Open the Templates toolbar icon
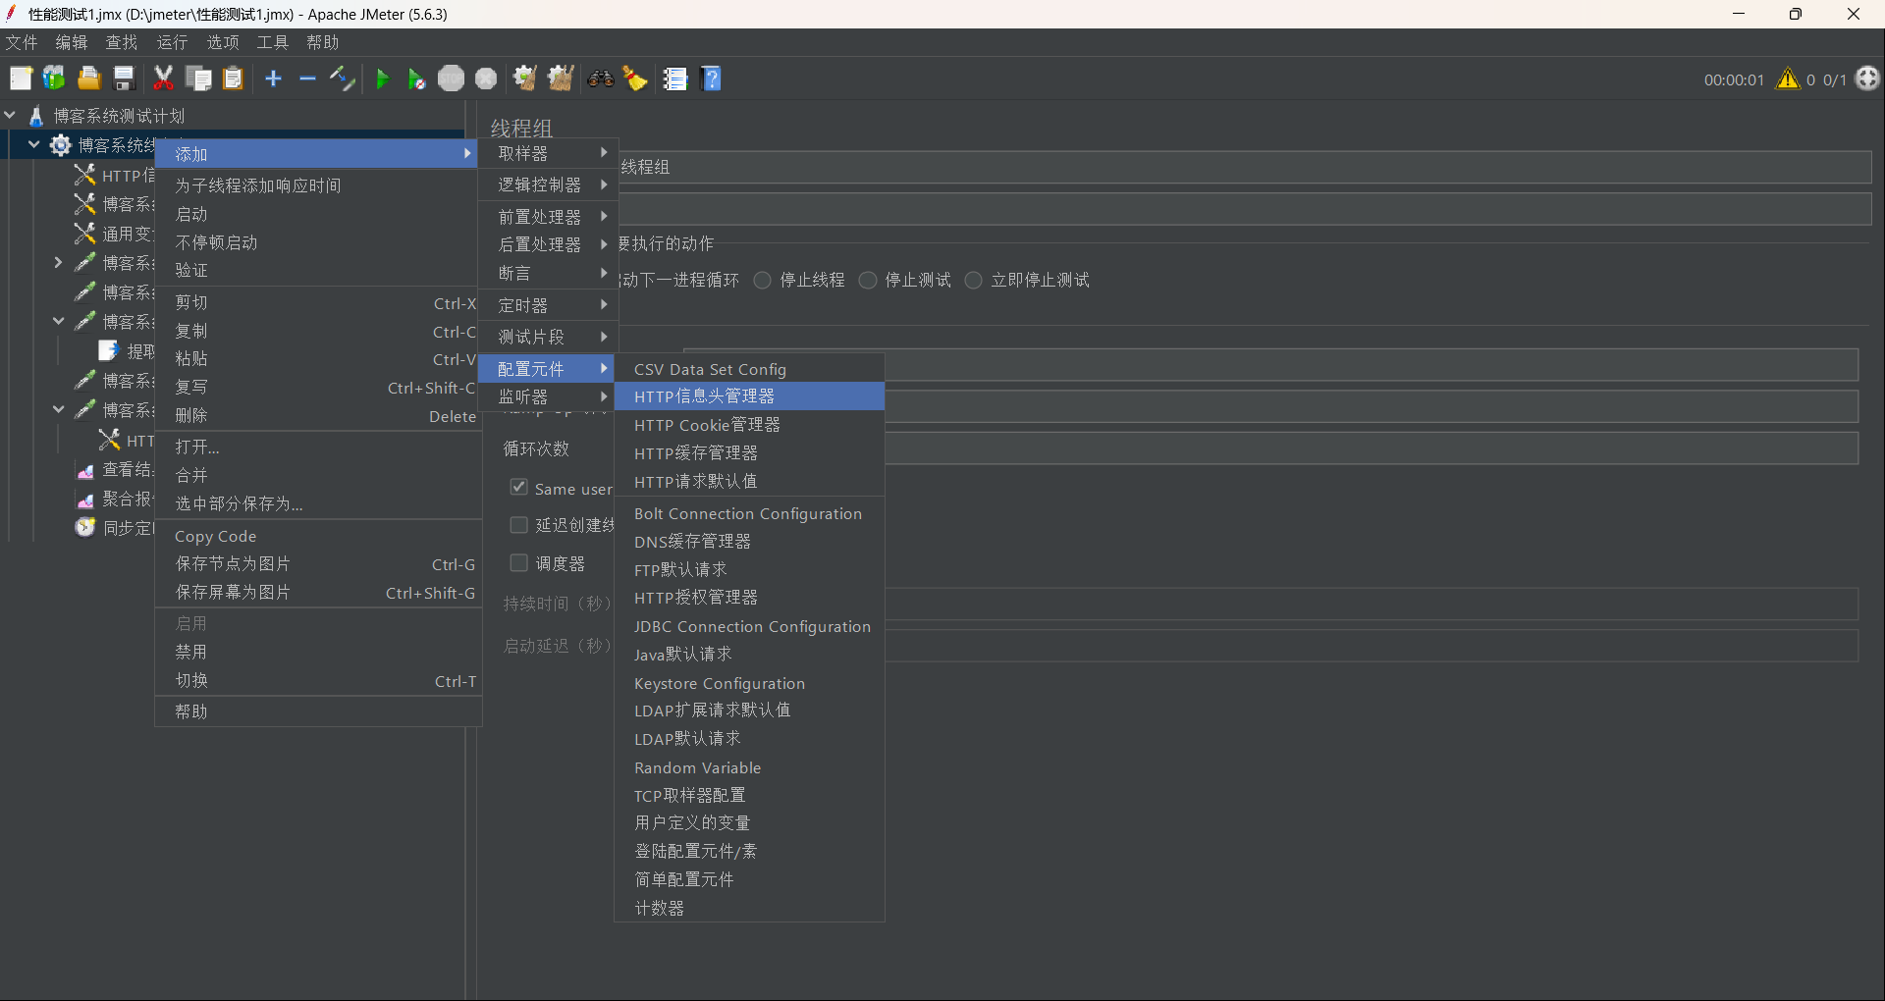 54,79
